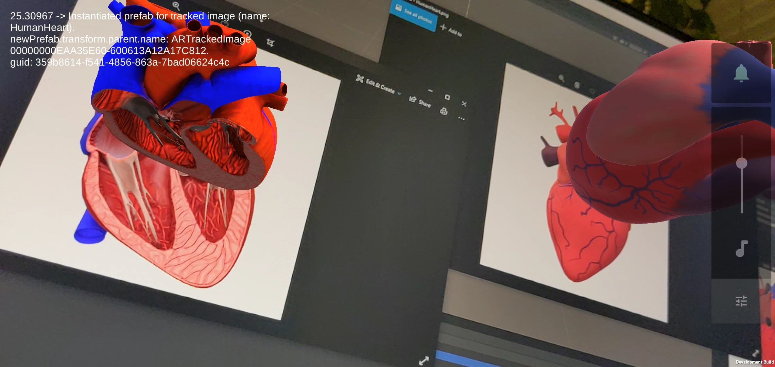Maximize the left Photos window

(447, 97)
